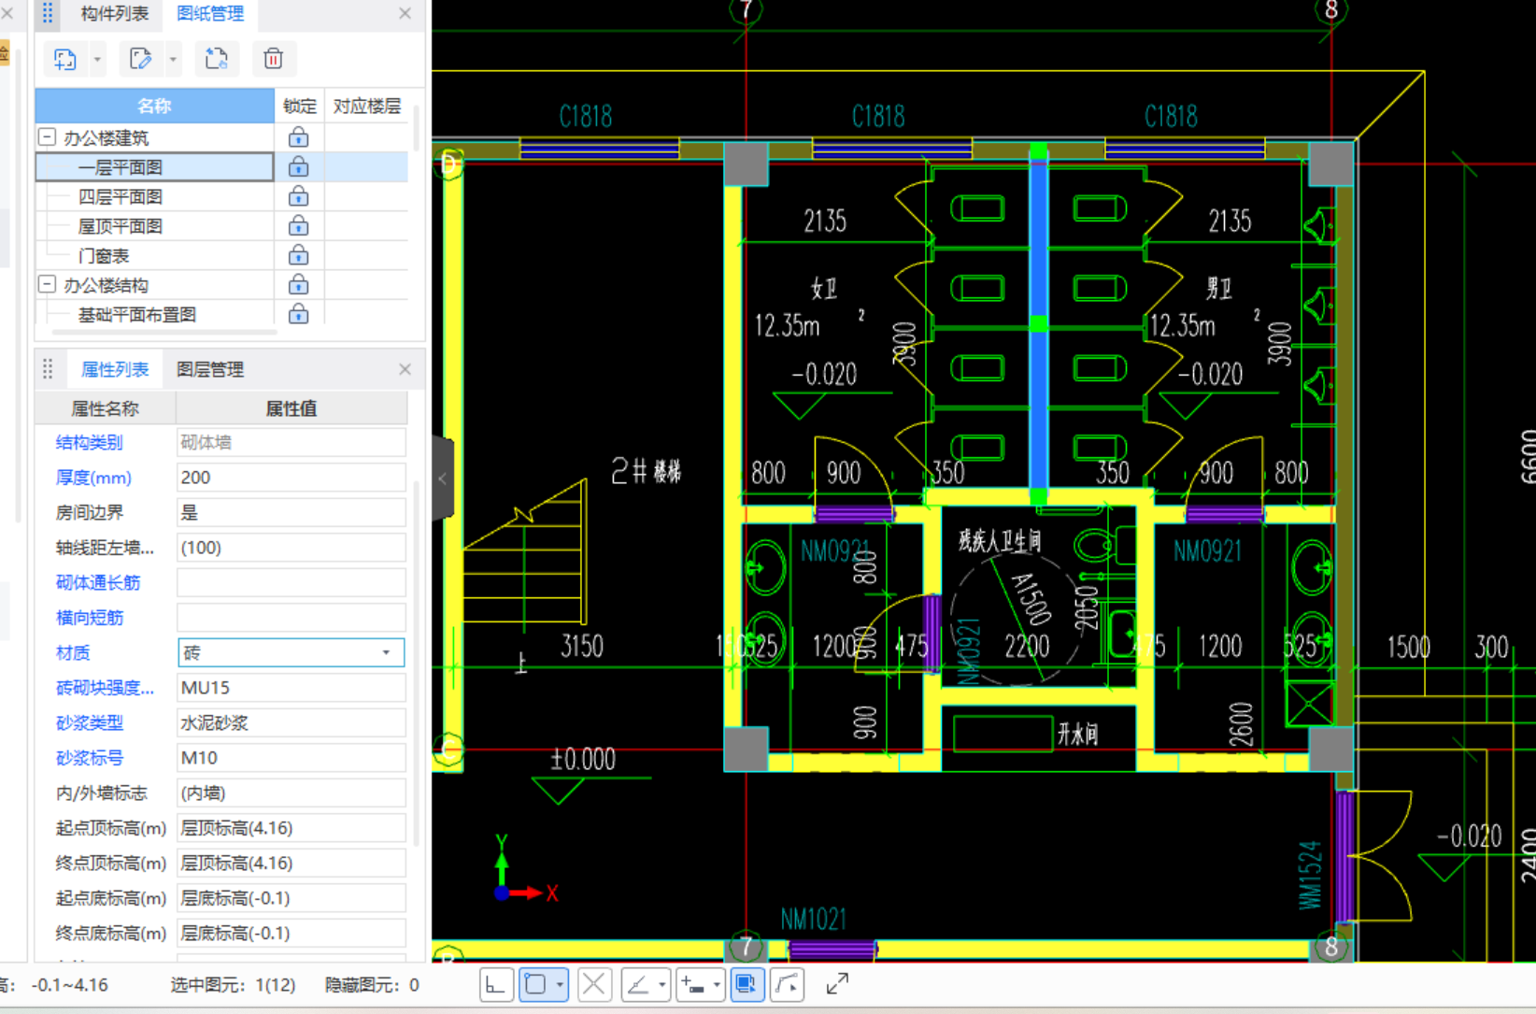Open the angle snap dropdown arrow
The image size is (1536, 1014).
pos(661,984)
